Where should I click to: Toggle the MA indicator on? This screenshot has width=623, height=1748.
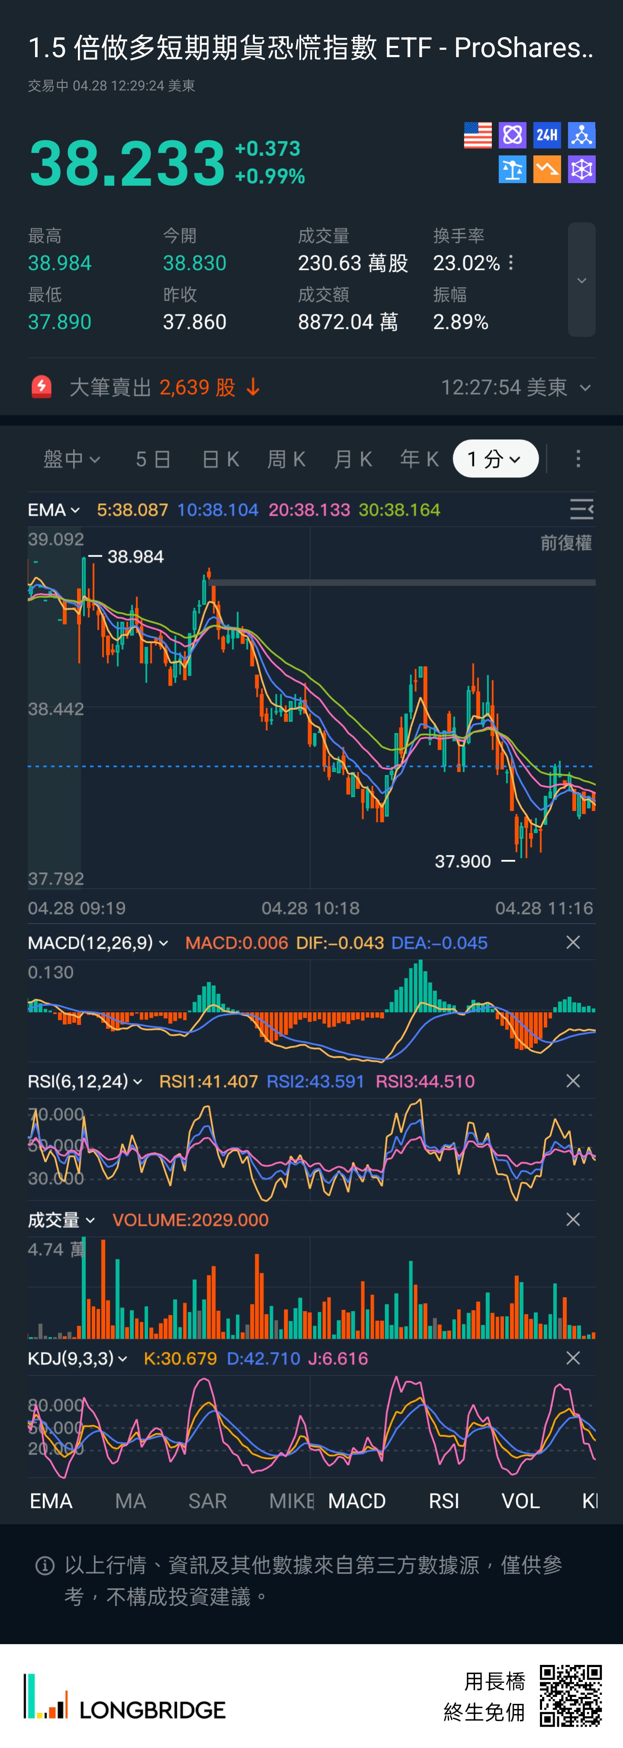click(130, 1501)
